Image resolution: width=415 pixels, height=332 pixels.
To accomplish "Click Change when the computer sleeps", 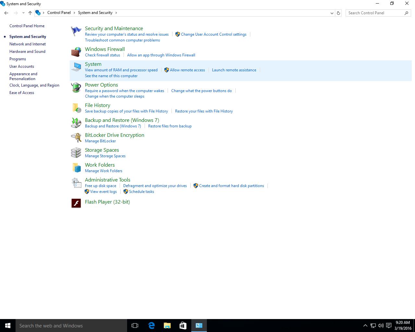I will (x=114, y=96).
